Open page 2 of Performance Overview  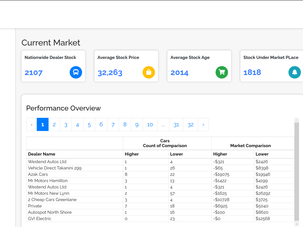pyautogui.click(x=54, y=125)
